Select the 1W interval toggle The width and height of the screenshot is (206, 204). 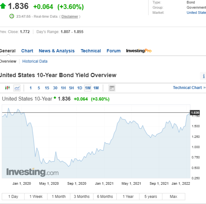[88, 88]
